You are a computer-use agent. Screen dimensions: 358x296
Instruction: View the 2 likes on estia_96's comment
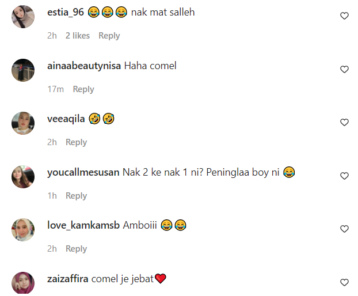[x=78, y=36]
